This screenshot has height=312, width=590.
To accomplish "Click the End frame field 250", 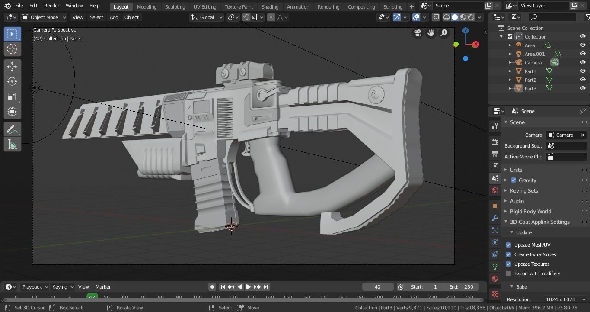I will [x=462, y=286].
